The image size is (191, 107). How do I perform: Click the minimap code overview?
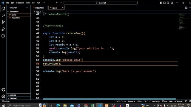(x=183, y=22)
